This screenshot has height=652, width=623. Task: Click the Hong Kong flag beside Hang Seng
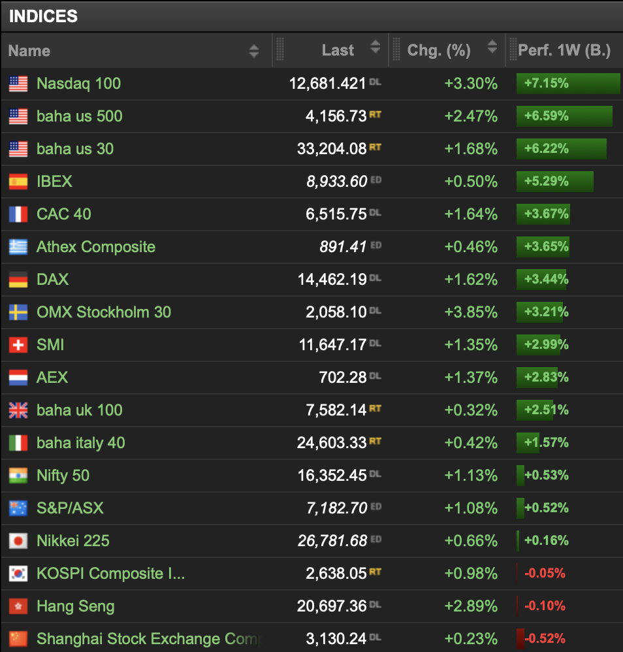tap(18, 606)
